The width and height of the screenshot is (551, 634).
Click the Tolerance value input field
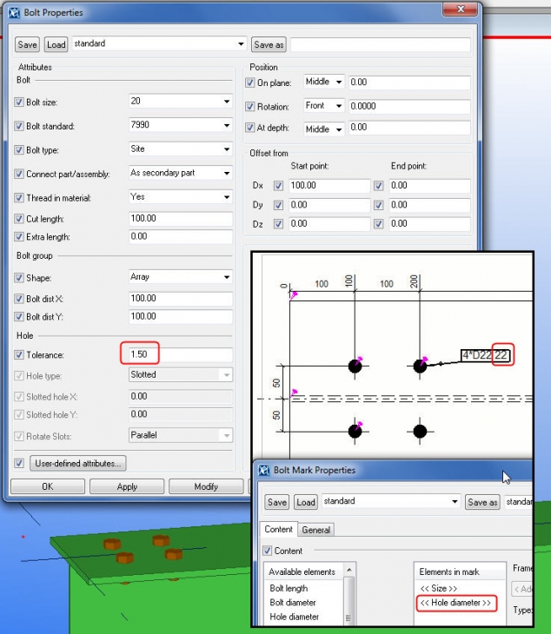tap(178, 354)
